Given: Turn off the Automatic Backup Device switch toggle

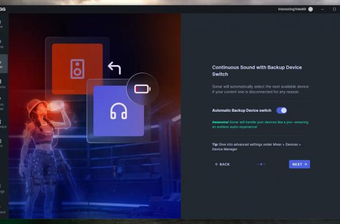Looking at the screenshot, I should pyautogui.click(x=281, y=111).
